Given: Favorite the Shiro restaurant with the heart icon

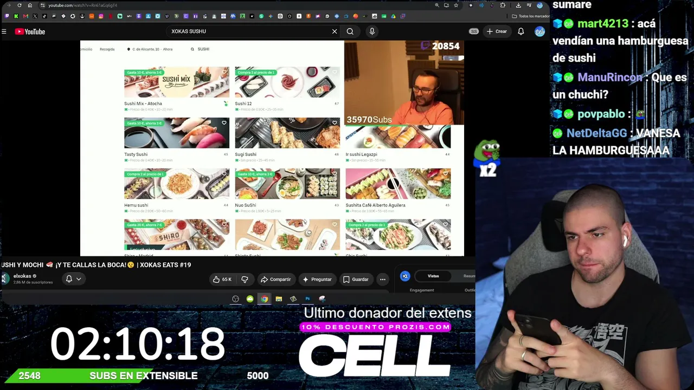Looking at the screenshot, I should (224, 225).
